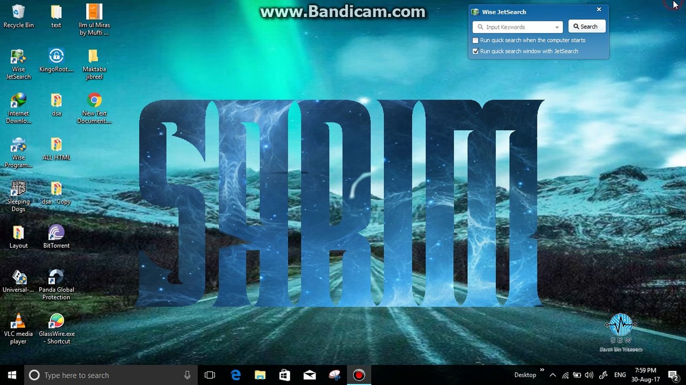Open the GlassWire.exe shortcut
Image resolution: width=686 pixels, height=385 pixels.
click(56, 329)
